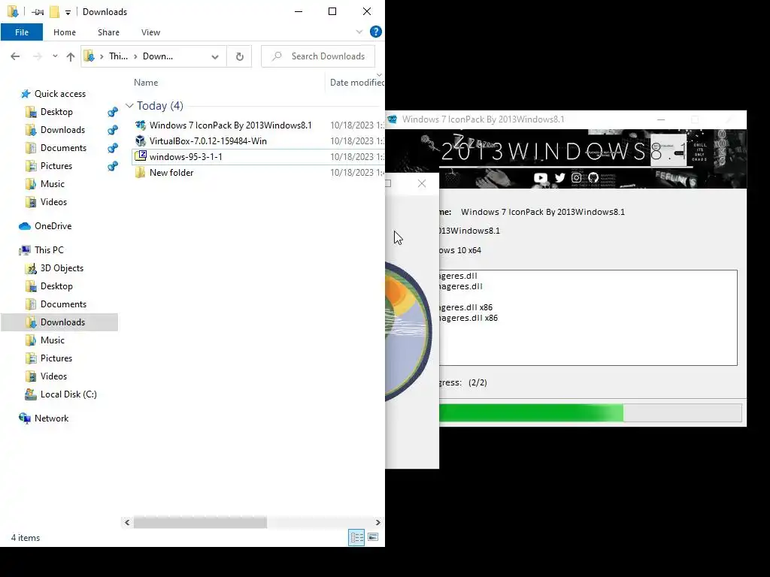Open Videos under Quick access
Image resolution: width=770 pixels, height=577 pixels.
tap(53, 202)
